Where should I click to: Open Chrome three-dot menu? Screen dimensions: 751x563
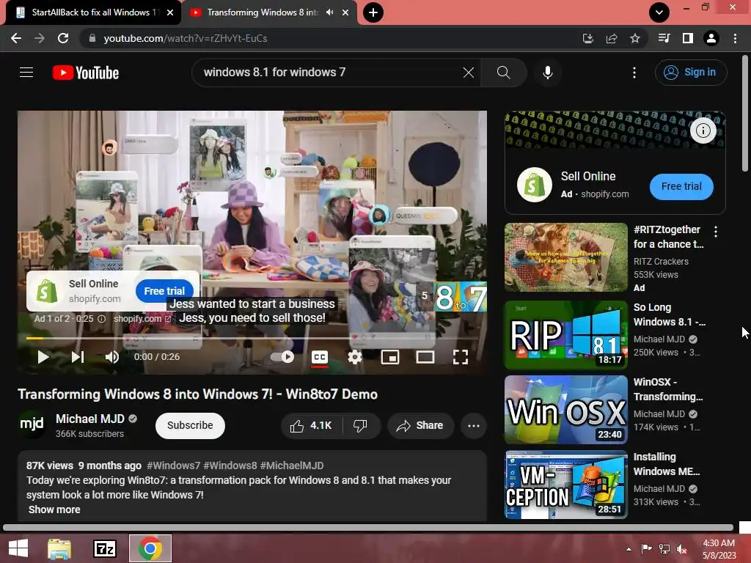coord(735,38)
